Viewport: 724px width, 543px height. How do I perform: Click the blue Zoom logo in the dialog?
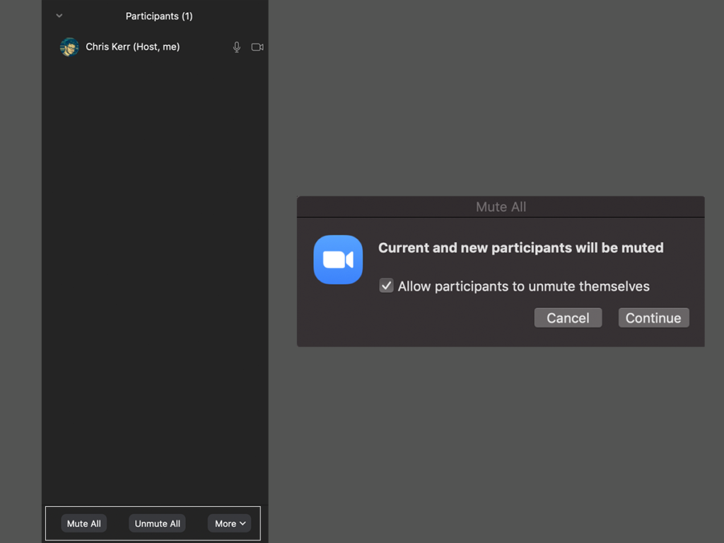click(x=338, y=259)
